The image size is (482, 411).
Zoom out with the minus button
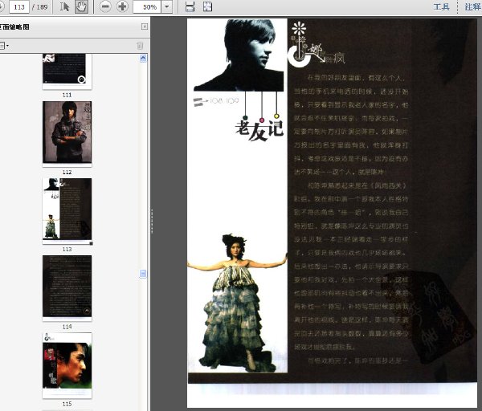point(105,6)
